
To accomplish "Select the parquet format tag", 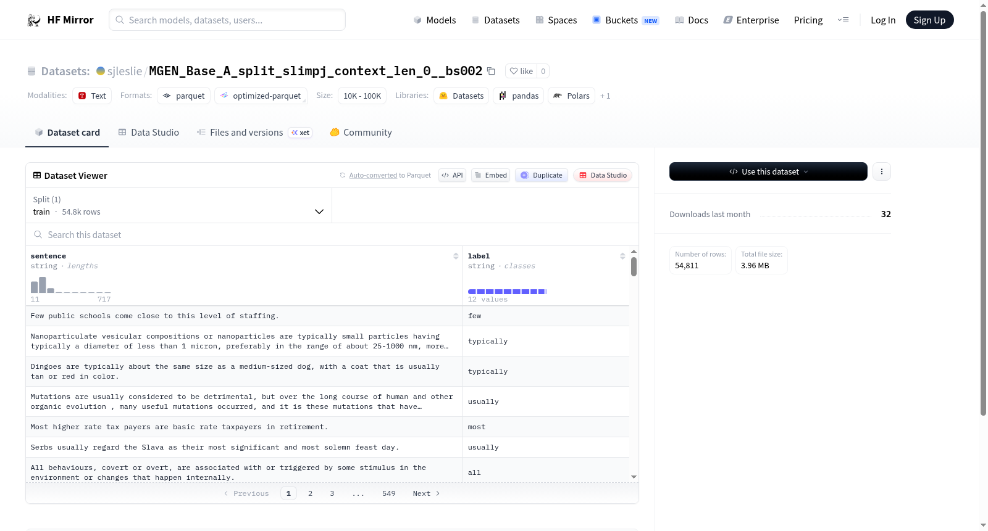I will point(183,96).
